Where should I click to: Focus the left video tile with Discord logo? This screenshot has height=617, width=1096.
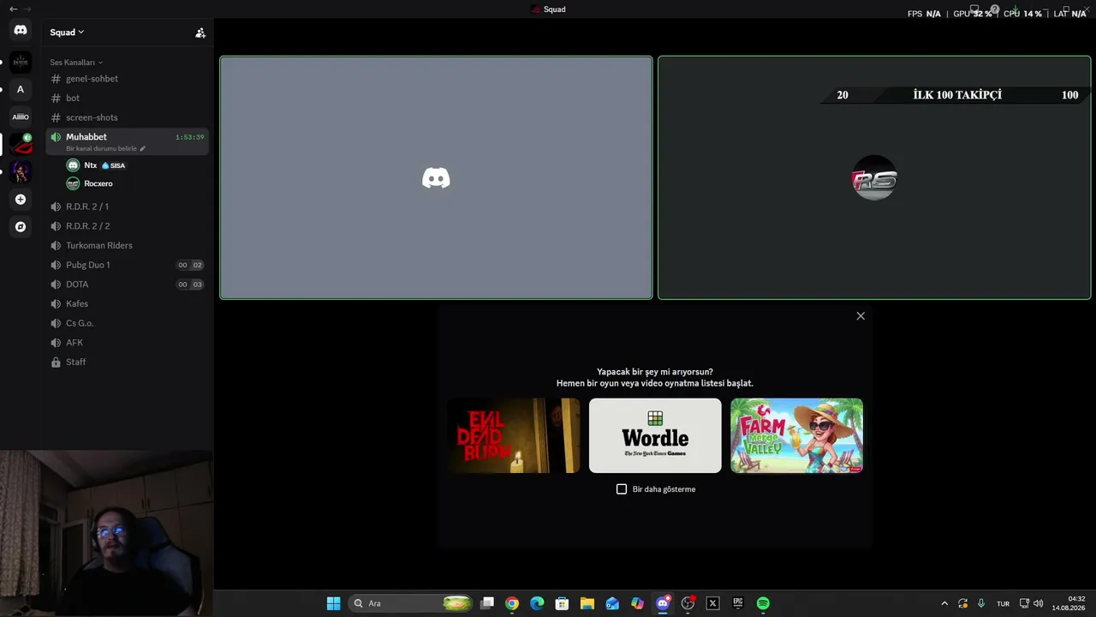(x=436, y=177)
